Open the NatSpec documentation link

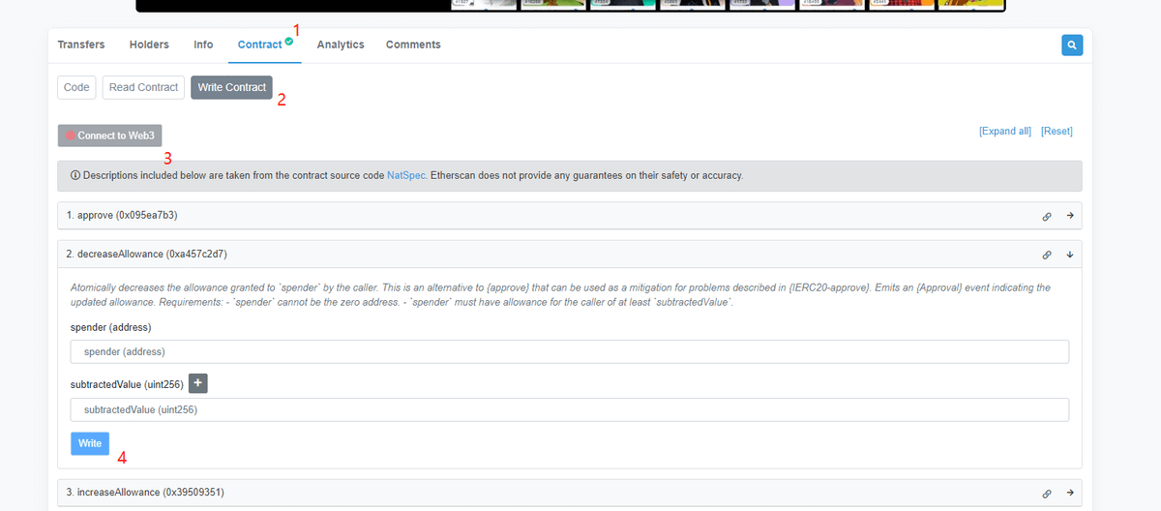click(406, 176)
